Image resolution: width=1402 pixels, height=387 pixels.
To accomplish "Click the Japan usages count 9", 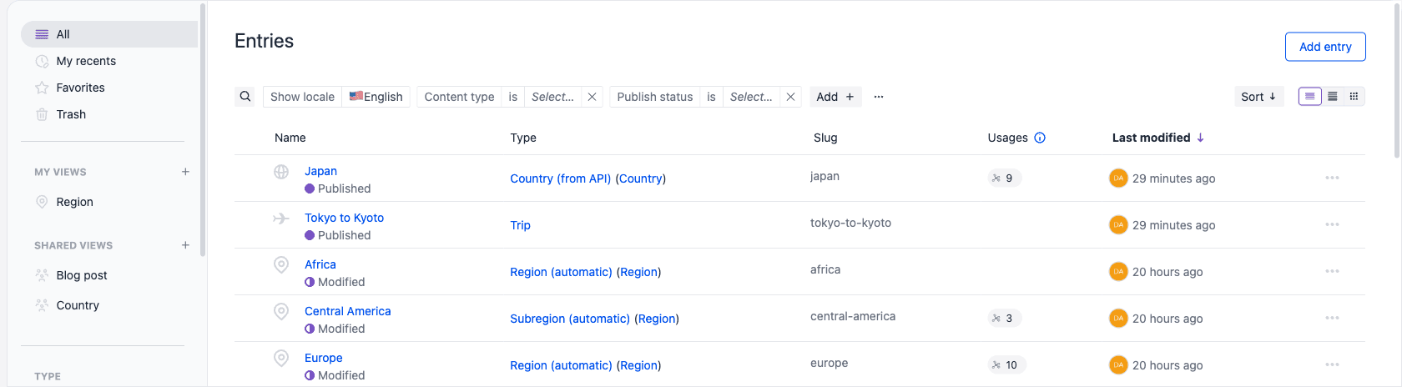I will click(1004, 178).
